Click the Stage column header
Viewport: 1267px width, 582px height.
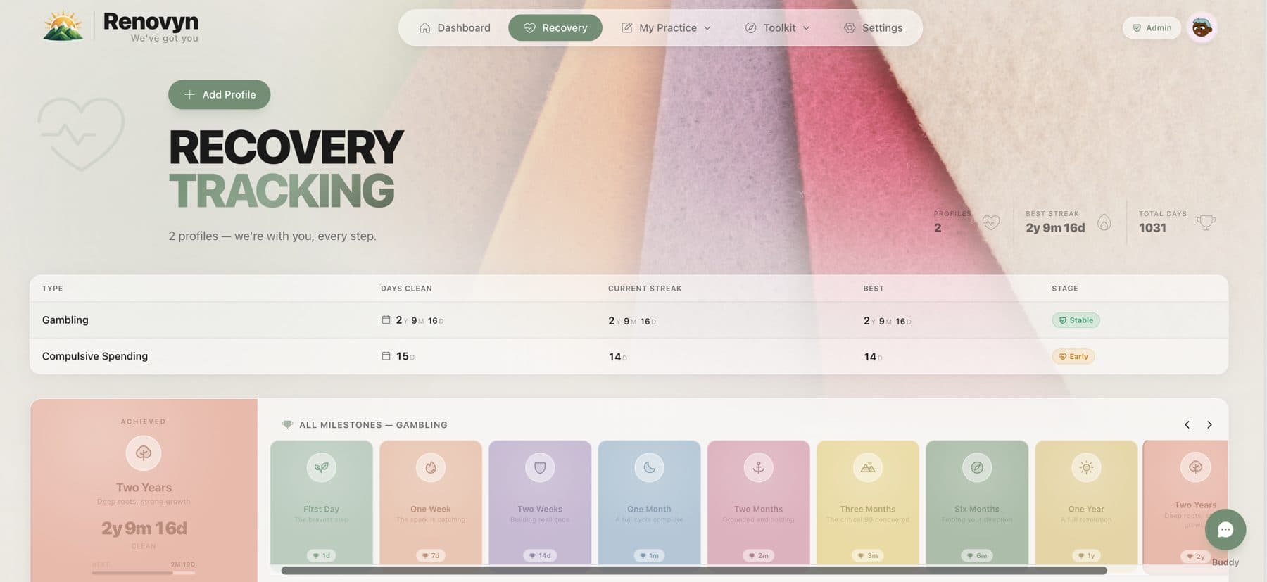pyautogui.click(x=1065, y=289)
